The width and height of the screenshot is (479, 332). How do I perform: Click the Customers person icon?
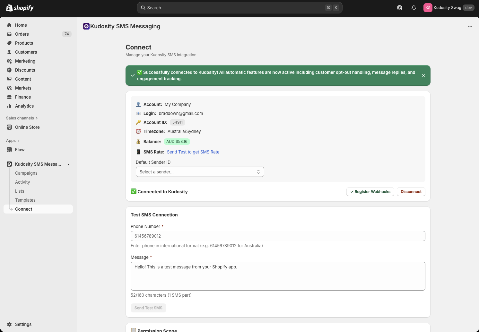tap(9, 52)
